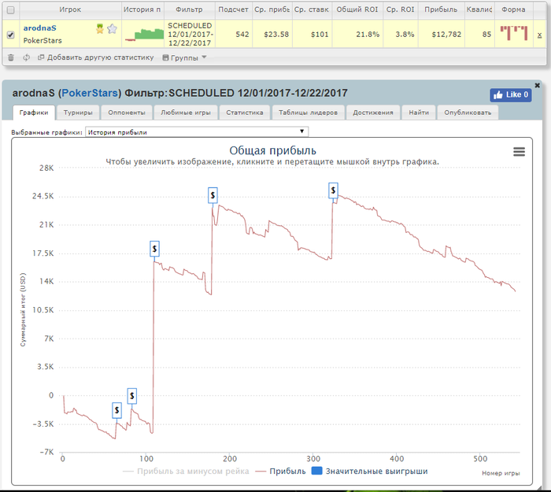Toggle the Прибыль legend series

[x=281, y=472]
